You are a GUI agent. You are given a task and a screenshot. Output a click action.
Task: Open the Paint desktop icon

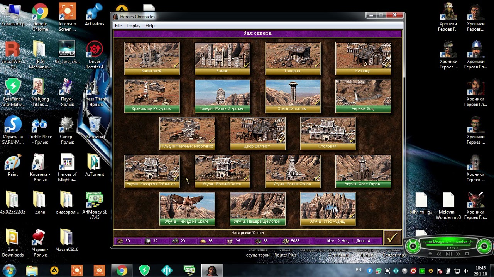click(13, 165)
